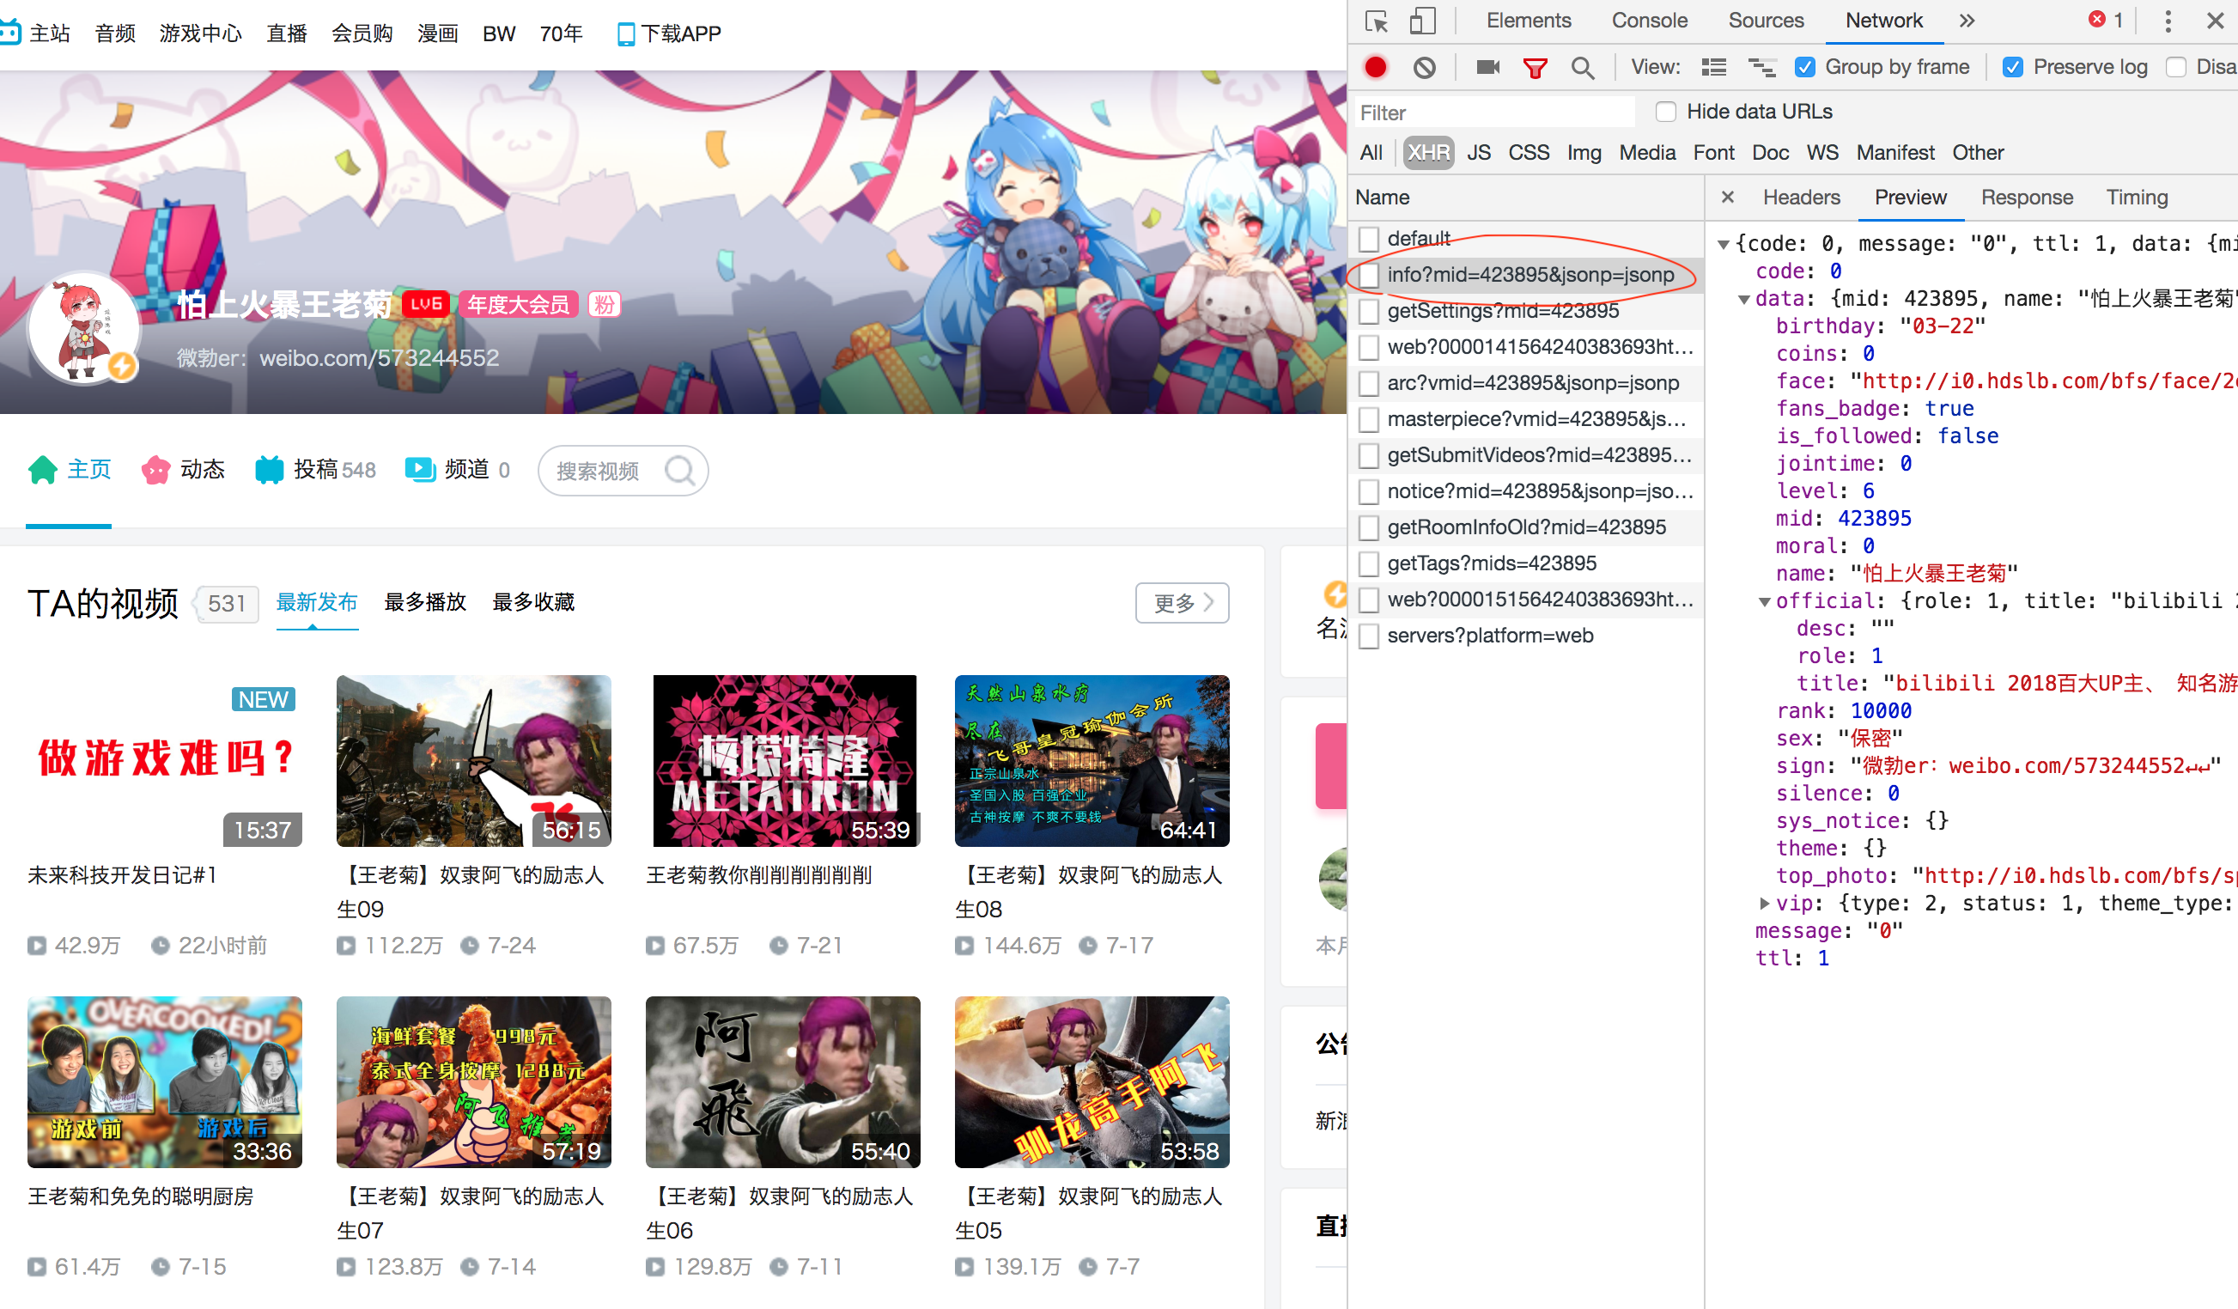Open the DevTools three-dot menu
This screenshot has width=2238, height=1309.
point(2167,21)
